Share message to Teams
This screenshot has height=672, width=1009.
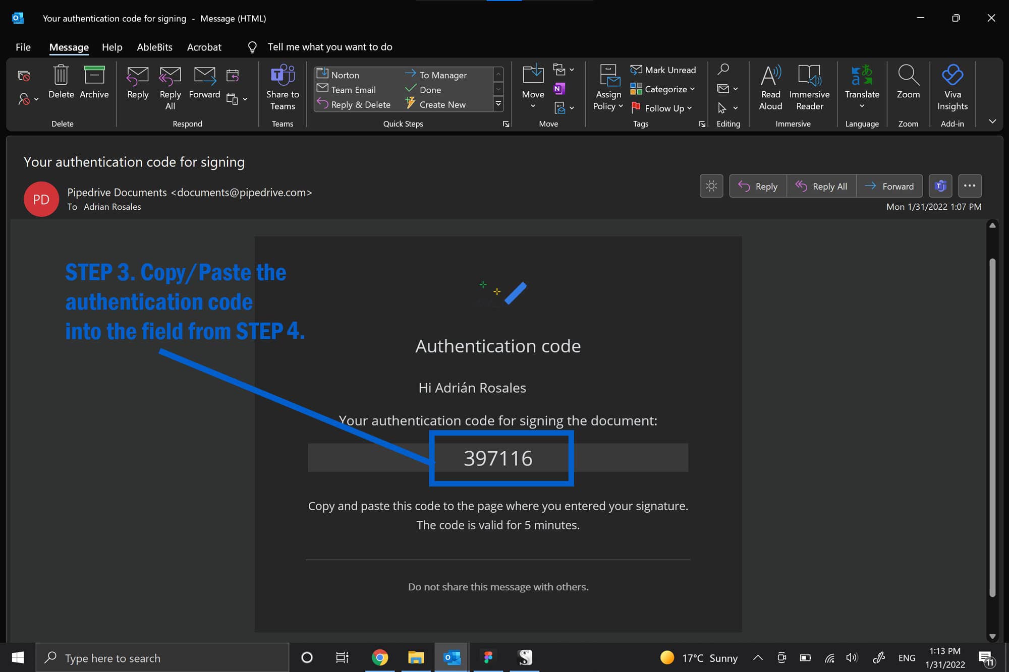(x=283, y=88)
